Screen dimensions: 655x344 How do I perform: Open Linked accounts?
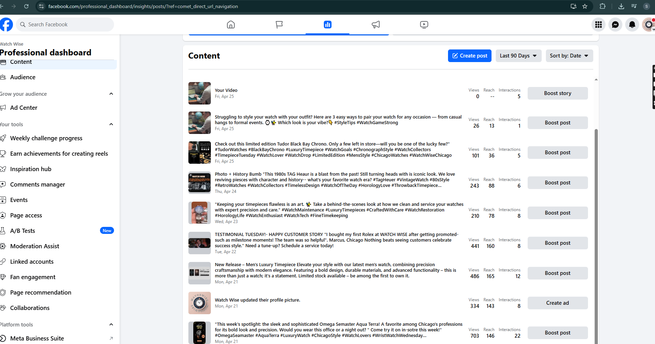(x=58, y=262)
